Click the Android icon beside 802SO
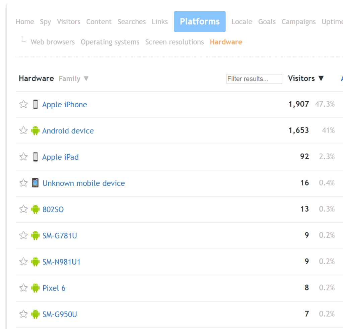 [35, 209]
